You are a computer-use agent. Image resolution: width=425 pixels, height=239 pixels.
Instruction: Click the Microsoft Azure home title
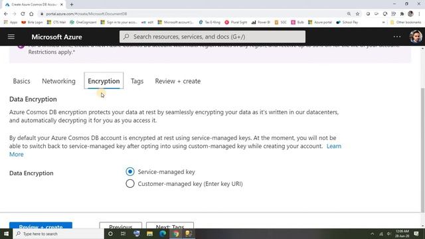point(56,37)
